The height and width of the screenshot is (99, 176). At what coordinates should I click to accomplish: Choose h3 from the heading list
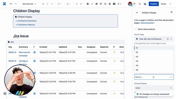tap(154, 57)
